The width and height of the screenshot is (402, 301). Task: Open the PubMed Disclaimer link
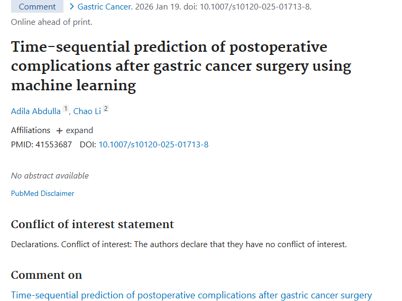[42, 193]
